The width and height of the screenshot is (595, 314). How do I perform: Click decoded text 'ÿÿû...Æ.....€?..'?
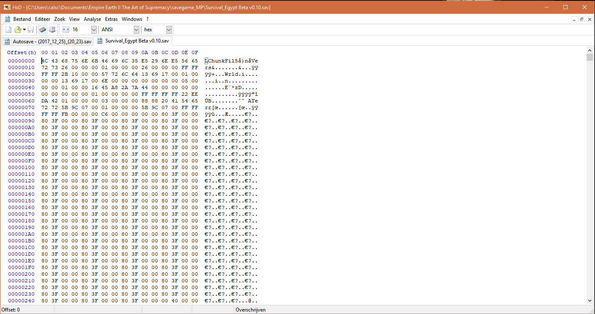click(x=231, y=114)
